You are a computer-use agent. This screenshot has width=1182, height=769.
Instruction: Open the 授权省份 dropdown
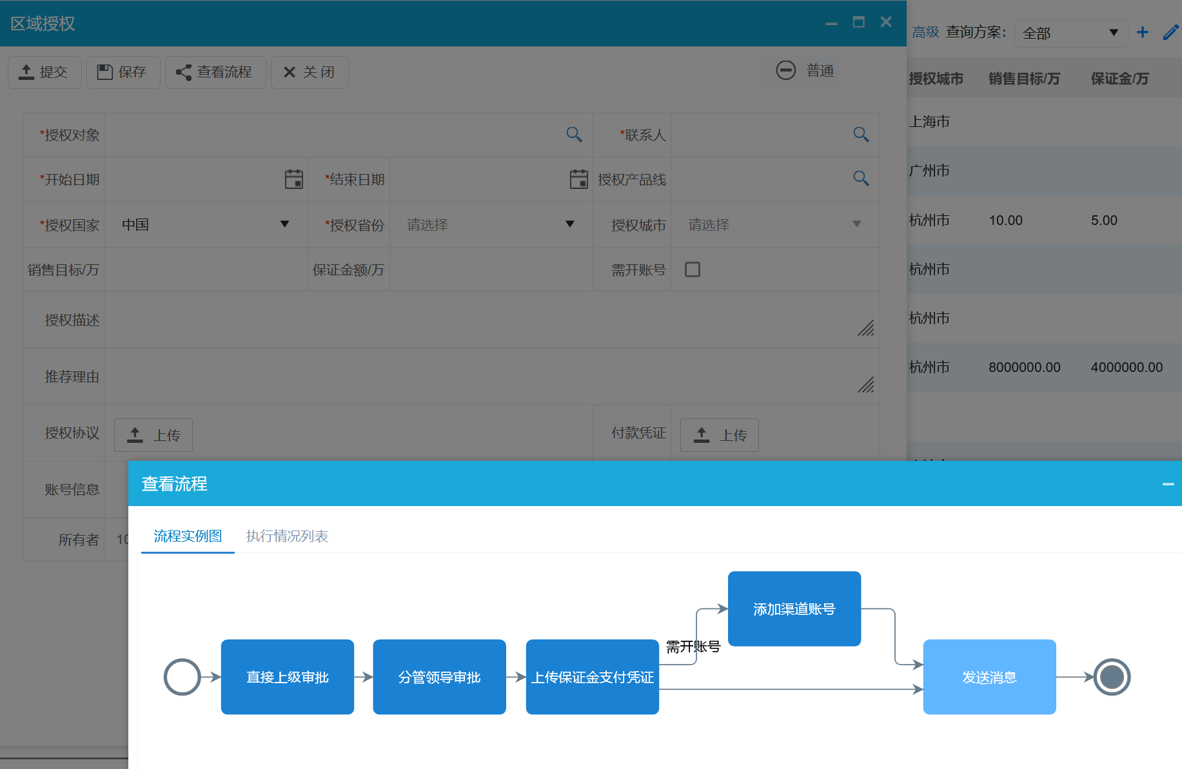tap(569, 224)
